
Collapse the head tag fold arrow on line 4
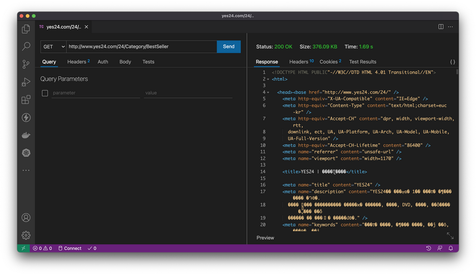pyautogui.click(x=268, y=92)
